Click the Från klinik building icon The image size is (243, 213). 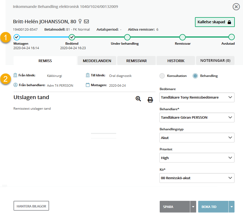click(x=15, y=75)
